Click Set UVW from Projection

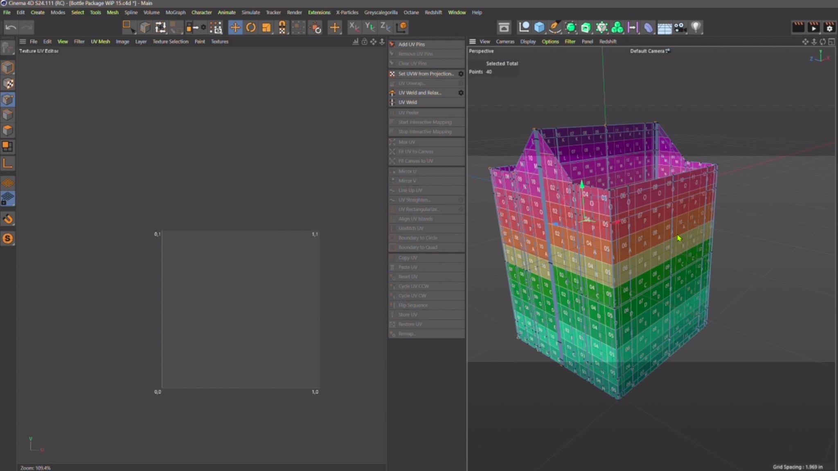click(x=426, y=74)
